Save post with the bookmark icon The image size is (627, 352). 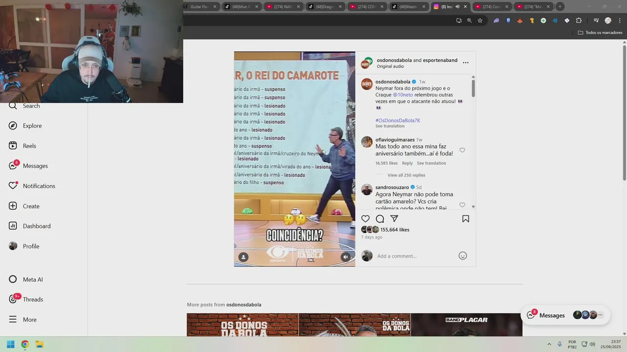tap(465, 219)
